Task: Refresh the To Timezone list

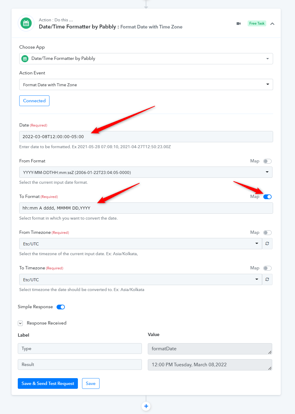Action: click(x=267, y=279)
